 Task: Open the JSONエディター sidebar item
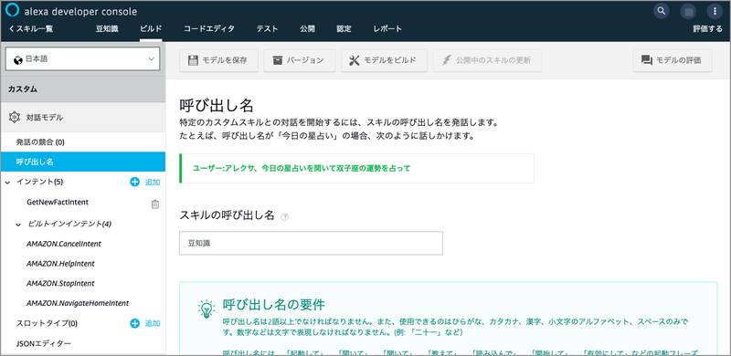click(x=43, y=343)
